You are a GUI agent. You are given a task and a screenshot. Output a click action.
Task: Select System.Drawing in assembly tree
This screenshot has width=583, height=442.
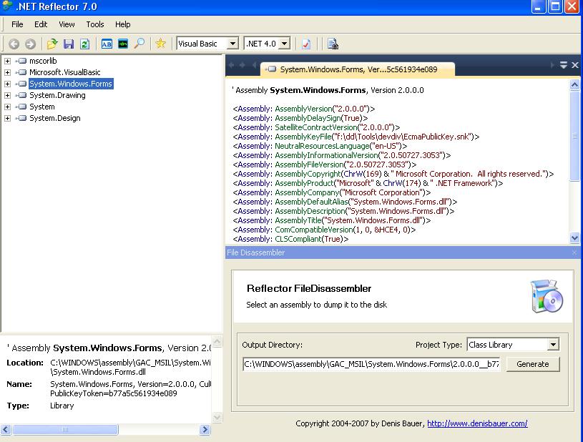point(57,95)
